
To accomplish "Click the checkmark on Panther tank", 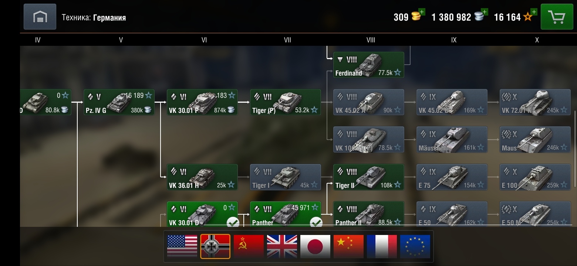I will [316, 222].
